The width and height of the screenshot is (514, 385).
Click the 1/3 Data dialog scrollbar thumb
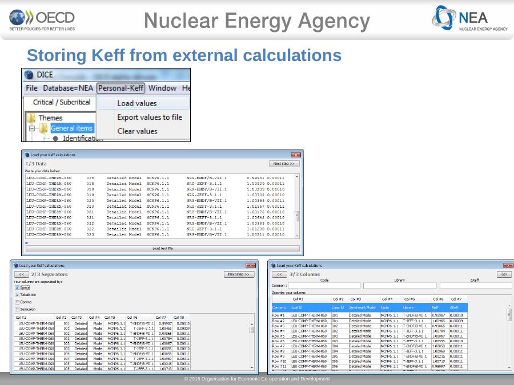tap(296, 216)
